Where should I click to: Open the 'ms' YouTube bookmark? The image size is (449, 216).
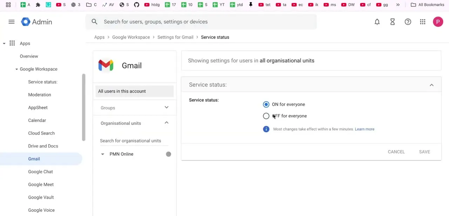click(x=330, y=5)
